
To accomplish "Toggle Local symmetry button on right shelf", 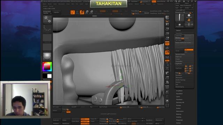I will (167, 52).
